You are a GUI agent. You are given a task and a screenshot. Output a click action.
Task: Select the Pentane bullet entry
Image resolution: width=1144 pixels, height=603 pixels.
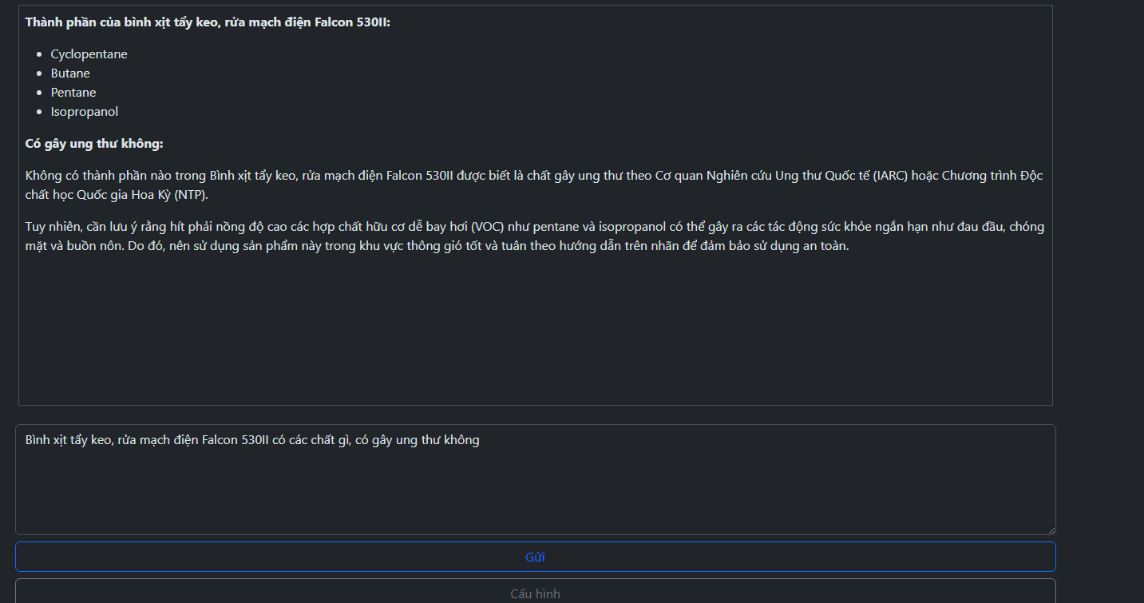click(x=73, y=93)
